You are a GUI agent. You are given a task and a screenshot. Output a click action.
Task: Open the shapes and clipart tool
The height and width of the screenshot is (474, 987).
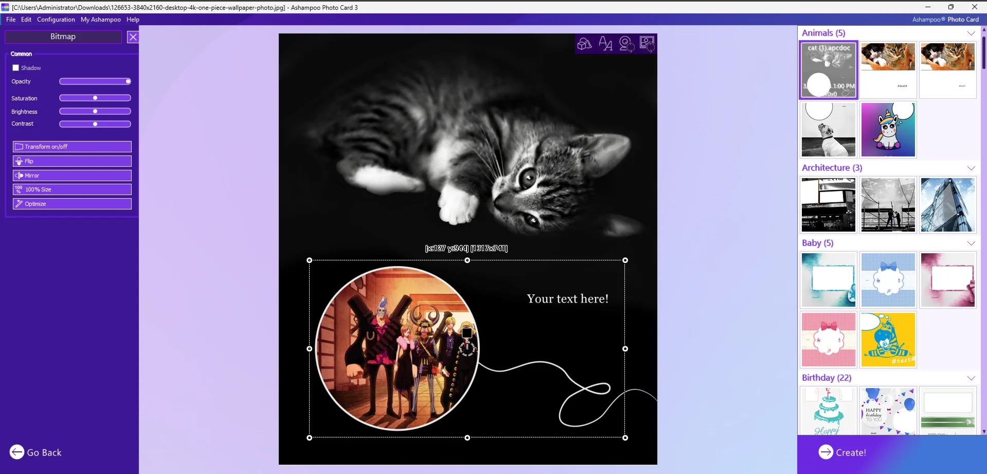tap(584, 44)
